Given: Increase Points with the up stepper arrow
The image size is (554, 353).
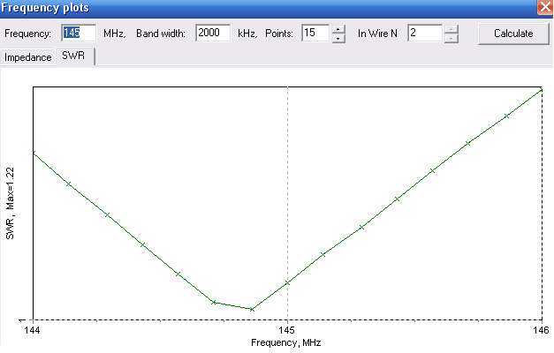Looking at the screenshot, I should [338, 29].
